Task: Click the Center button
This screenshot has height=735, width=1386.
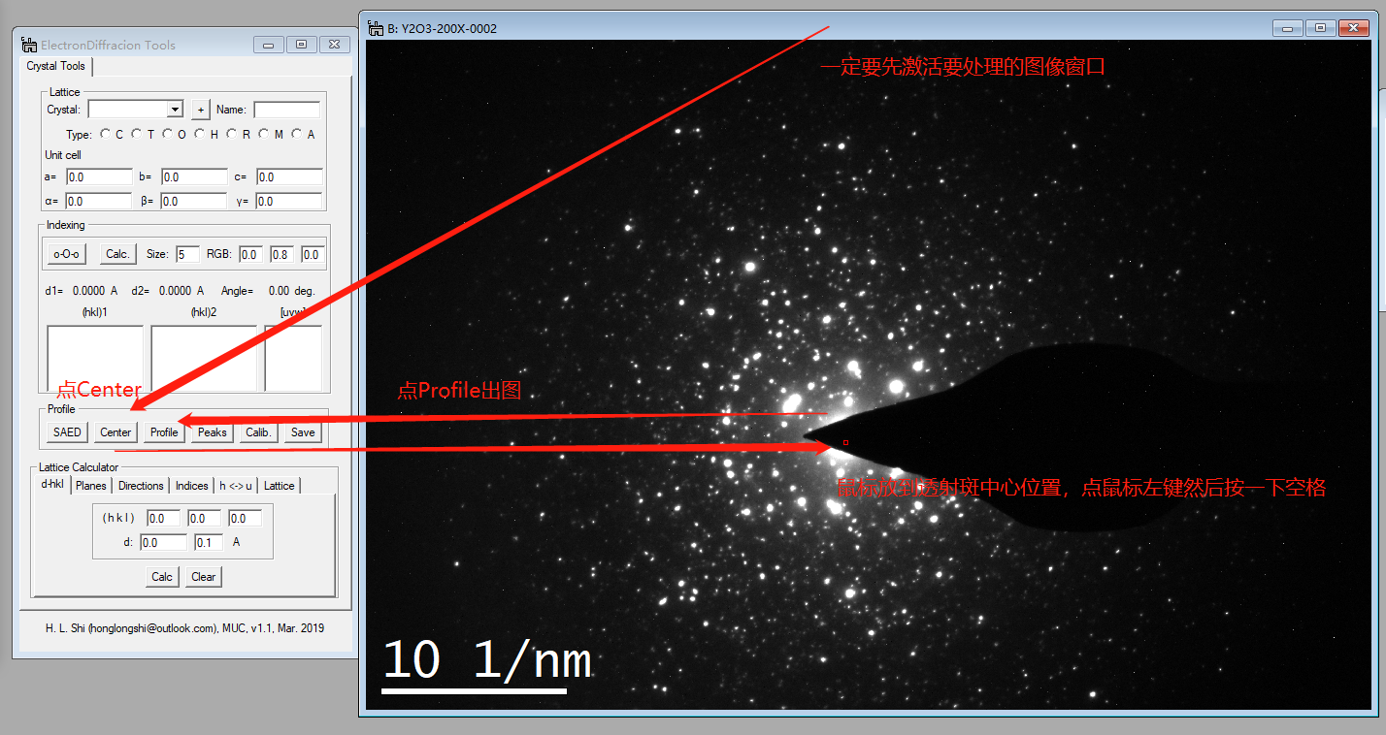Action: click(x=115, y=432)
